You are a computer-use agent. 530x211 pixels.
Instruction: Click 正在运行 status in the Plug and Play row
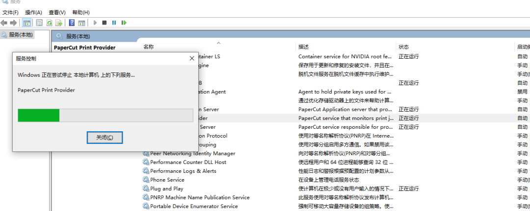(x=409, y=188)
